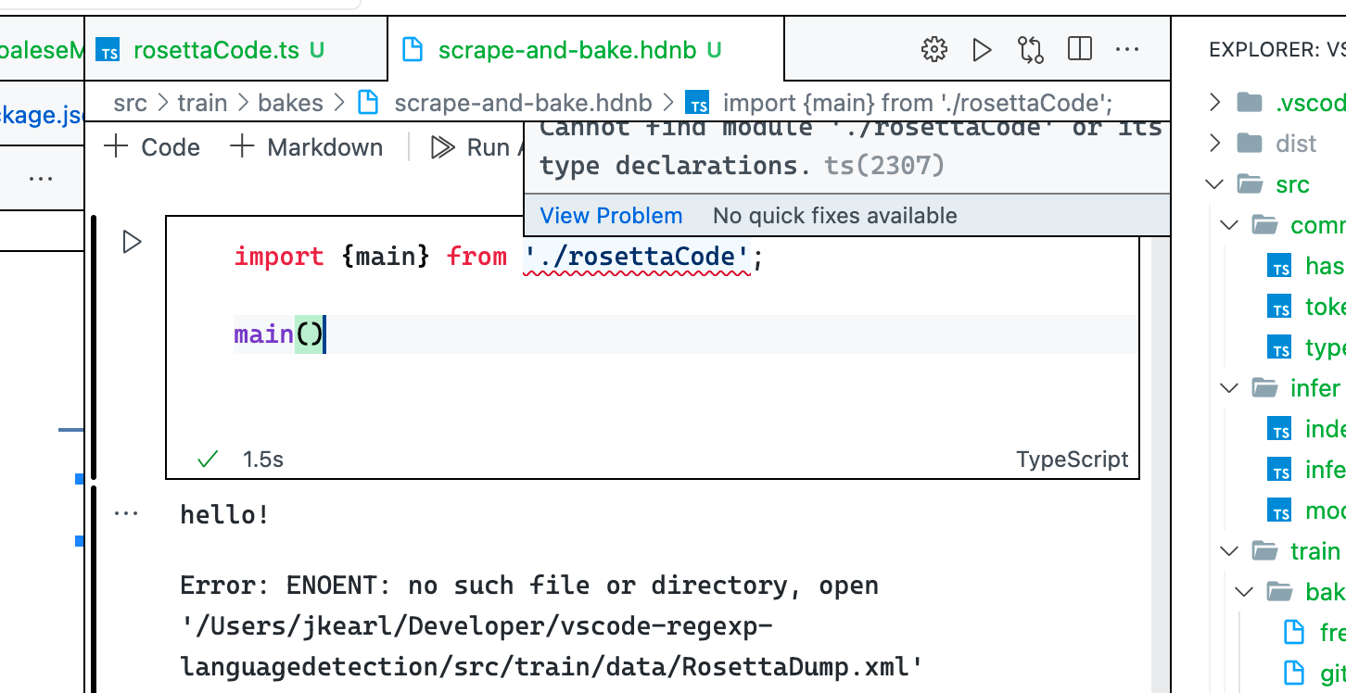The height and width of the screenshot is (693, 1346).
Task: Split the editor using the split icon
Action: point(1079,50)
